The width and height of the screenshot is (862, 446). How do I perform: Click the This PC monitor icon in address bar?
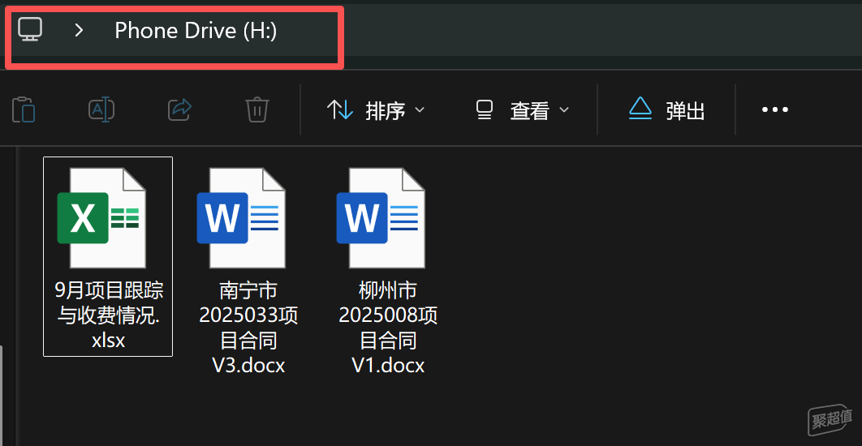pyautogui.click(x=30, y=30)
